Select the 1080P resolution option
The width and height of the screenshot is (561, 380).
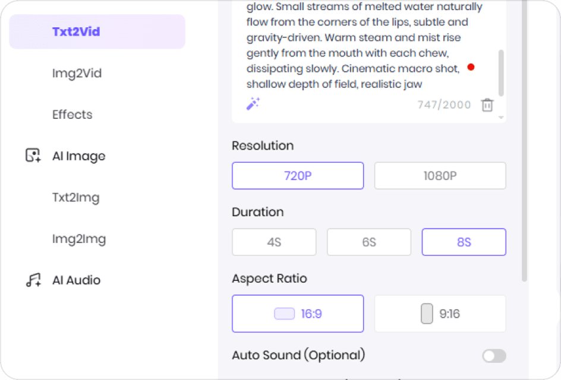pyautogui.click(x=440, y=176)
